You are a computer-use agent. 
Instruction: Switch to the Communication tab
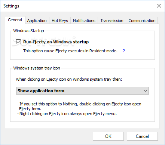tap(142, 21)
